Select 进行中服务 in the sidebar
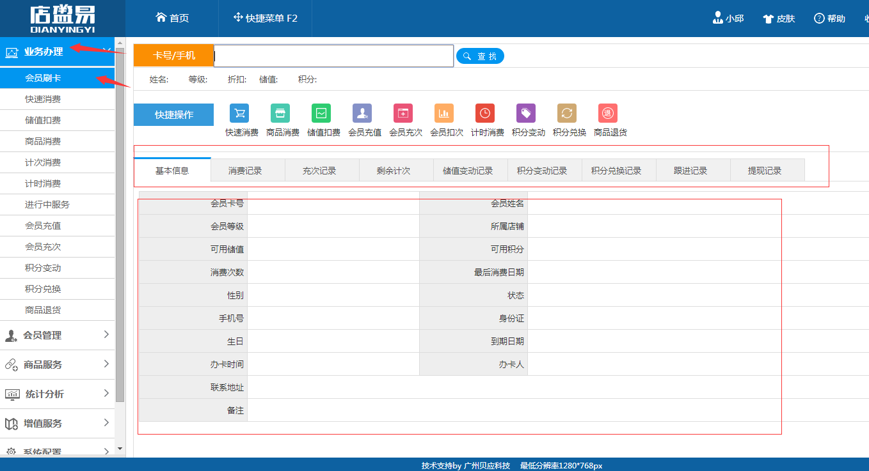 57,205
